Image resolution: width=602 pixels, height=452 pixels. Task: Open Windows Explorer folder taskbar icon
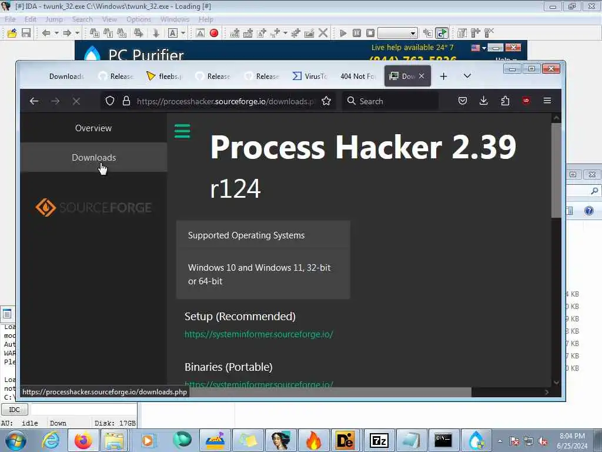[115, 440]
